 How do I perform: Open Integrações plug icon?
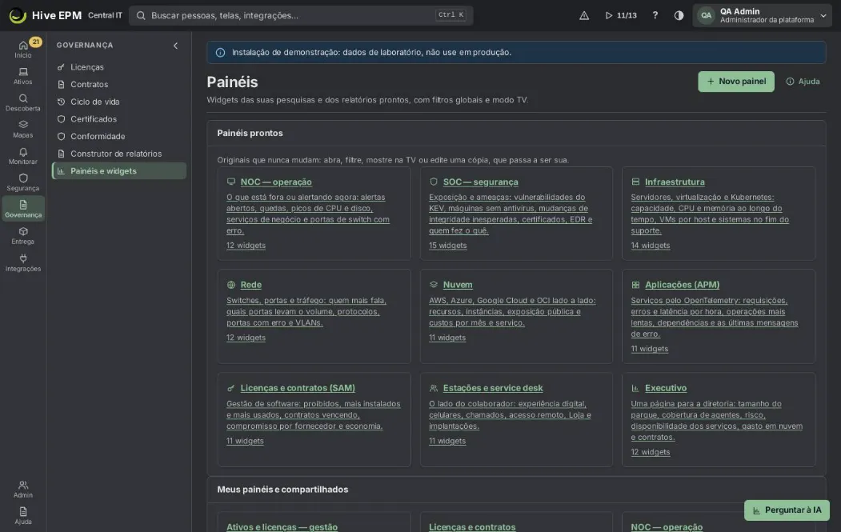(x=23, y=262)
